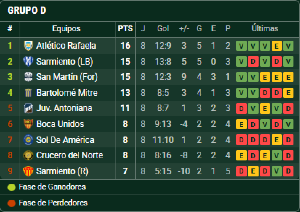Click the green Fase de Ganadores legend dot
The width and height of the screenshot is (300, 212).
coord(12,187)
